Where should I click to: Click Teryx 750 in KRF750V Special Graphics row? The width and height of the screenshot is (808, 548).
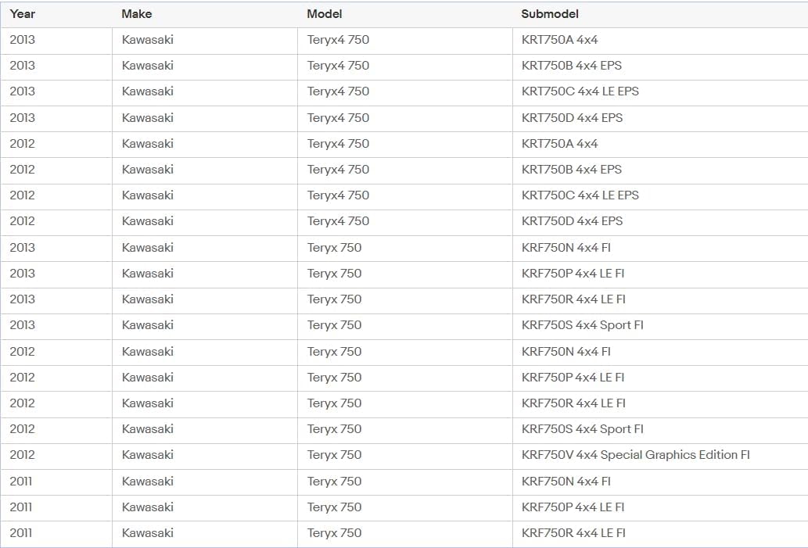point(335,455)
